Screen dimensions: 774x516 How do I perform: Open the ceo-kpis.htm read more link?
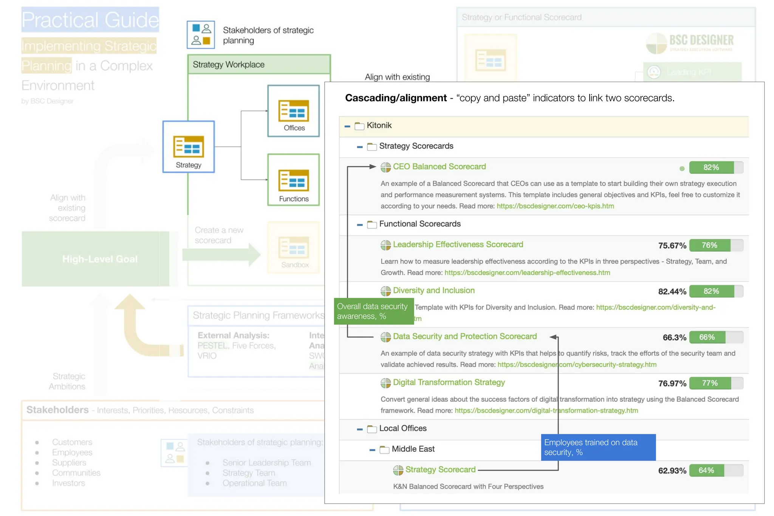coord(555,206)
